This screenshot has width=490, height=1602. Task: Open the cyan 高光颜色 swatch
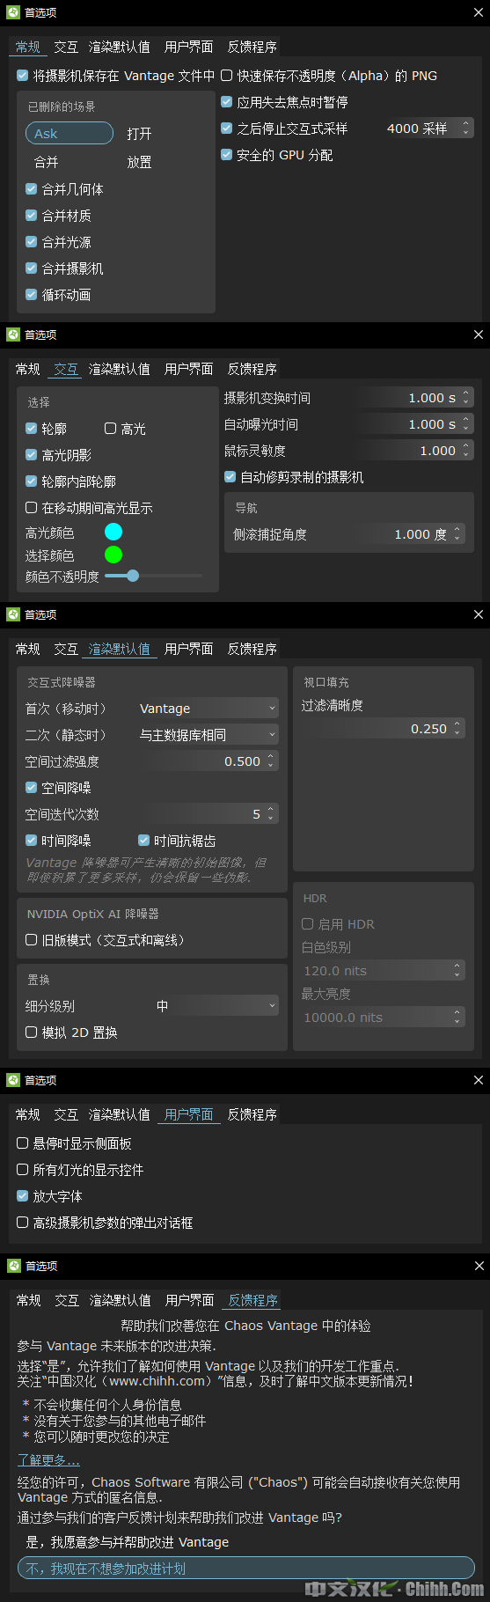tap(113, 532)
